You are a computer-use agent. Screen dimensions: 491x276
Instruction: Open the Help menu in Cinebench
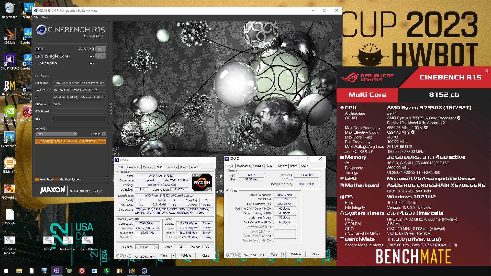click(x=45, y=17)
